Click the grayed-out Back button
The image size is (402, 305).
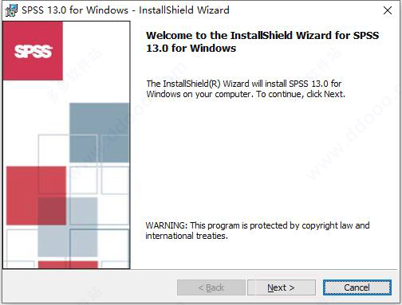[x=211, y=287]
